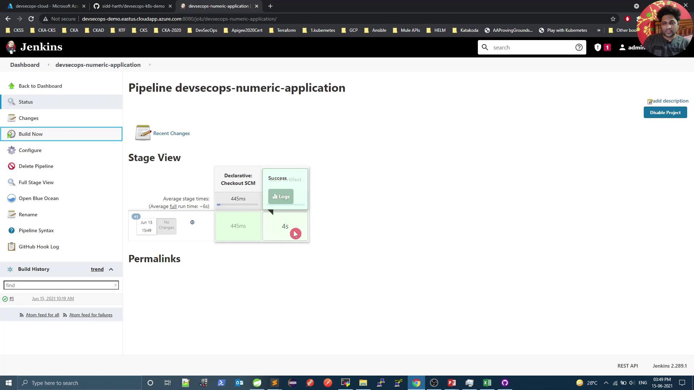Image resolution: width=694 pixels, height=390 pixels.
Task: Click search help question mark icon
Action: 579,47
